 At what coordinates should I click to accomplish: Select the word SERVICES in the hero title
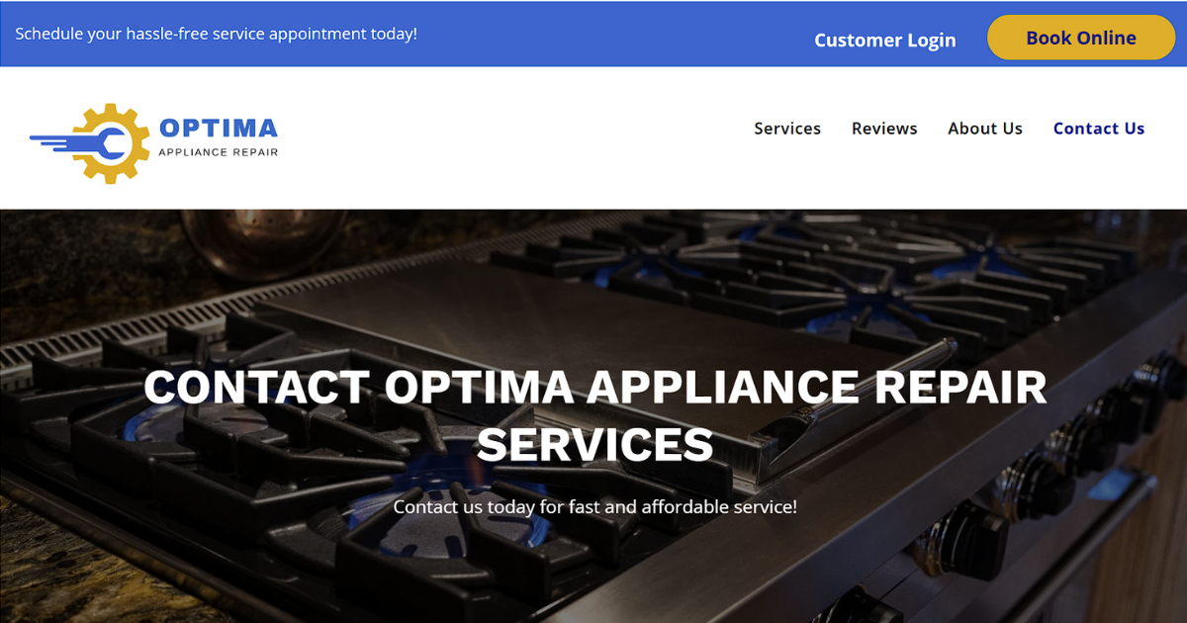[x=594, y=446]
